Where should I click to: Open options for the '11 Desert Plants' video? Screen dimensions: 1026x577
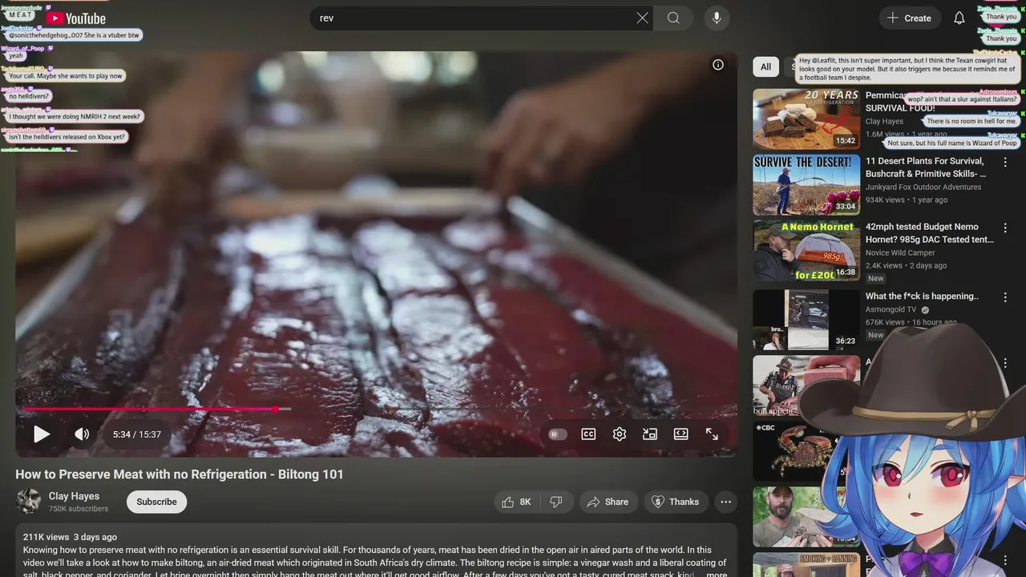(x=1005, y=162)
